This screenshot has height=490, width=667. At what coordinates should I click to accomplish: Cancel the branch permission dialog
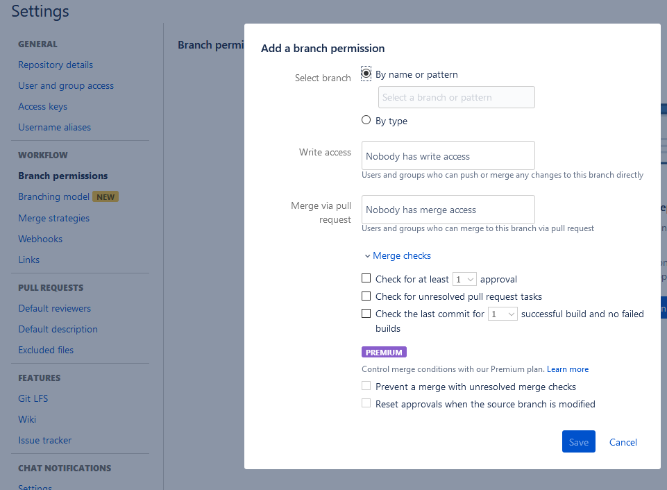pos(623,442)
